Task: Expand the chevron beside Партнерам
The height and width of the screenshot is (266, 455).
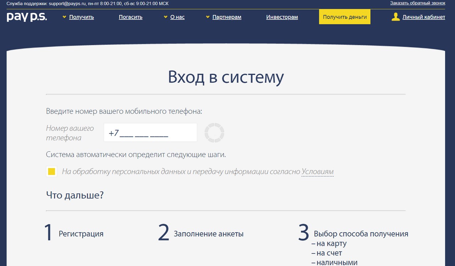Action: 208,17
